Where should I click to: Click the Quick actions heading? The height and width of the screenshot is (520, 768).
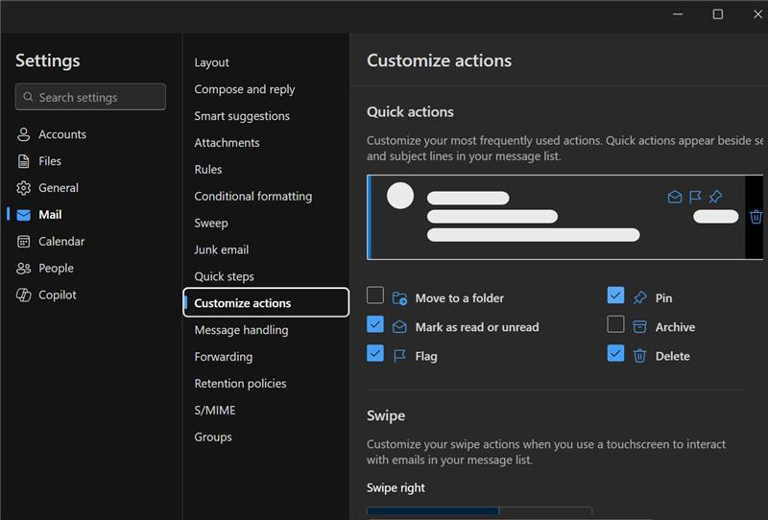click(410, 112)
